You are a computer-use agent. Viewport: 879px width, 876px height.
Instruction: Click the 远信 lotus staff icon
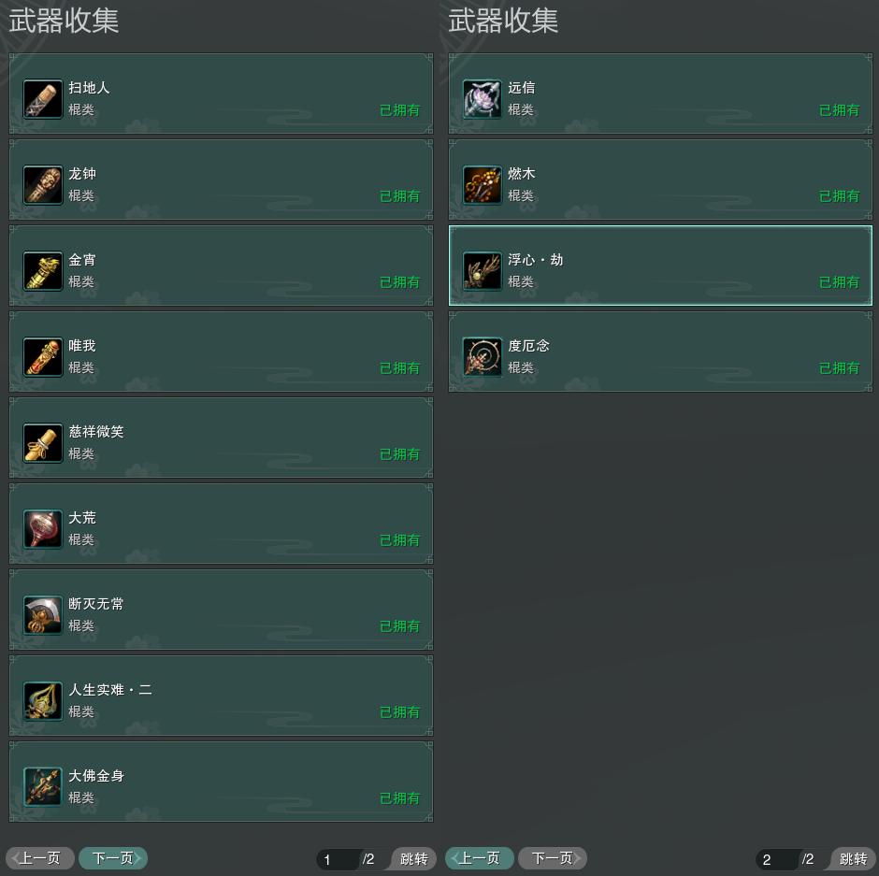click(x=483, y=99)
